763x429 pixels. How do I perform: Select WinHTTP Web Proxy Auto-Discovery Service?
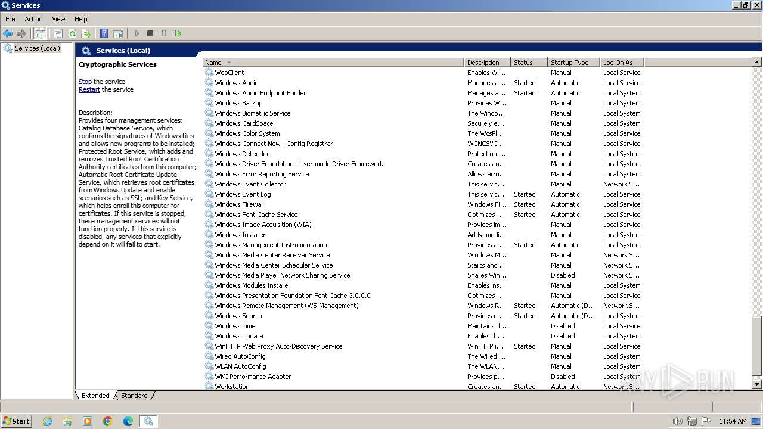point(278,346)
